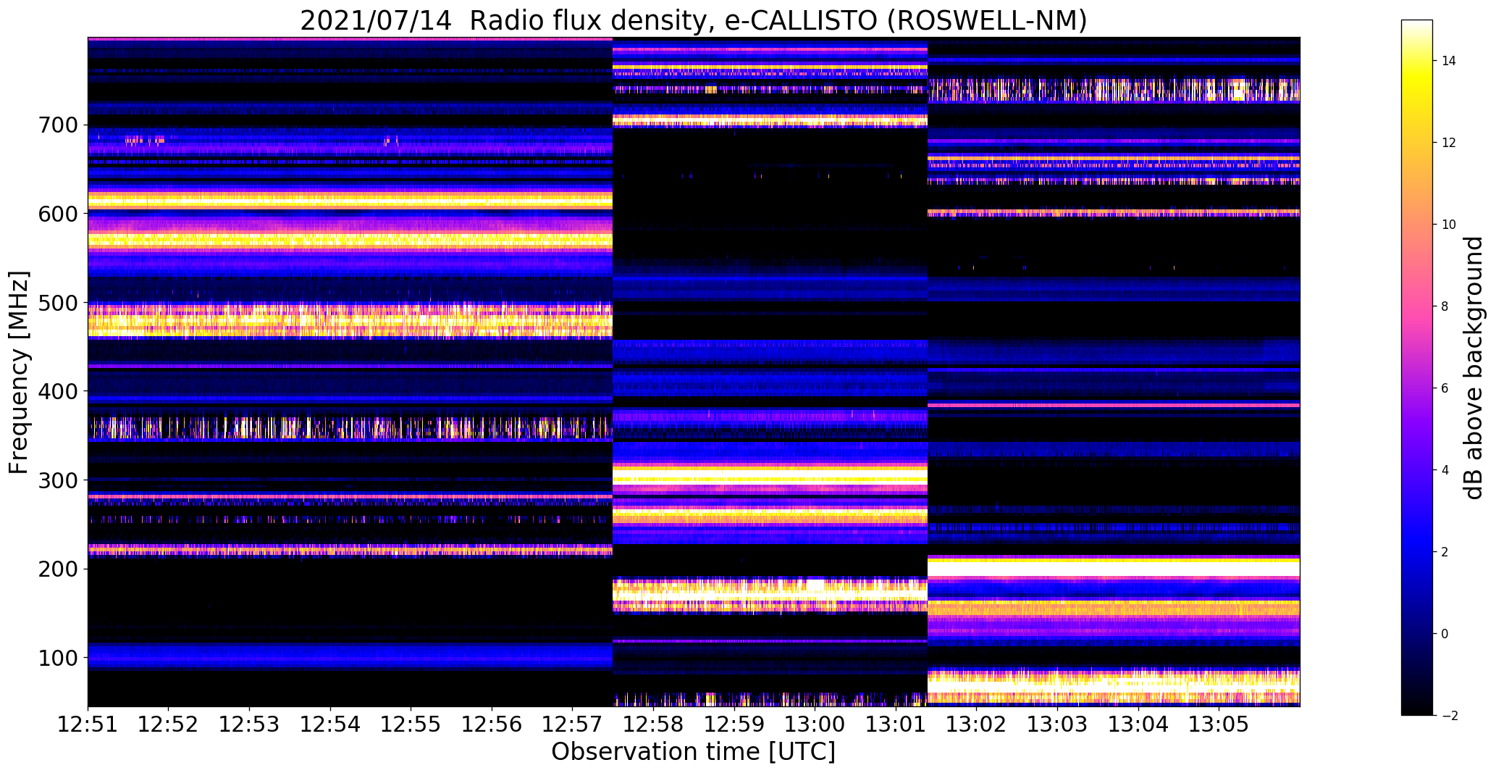
Task: Click the 300 frequency tick label
Action: click(58, 480)
